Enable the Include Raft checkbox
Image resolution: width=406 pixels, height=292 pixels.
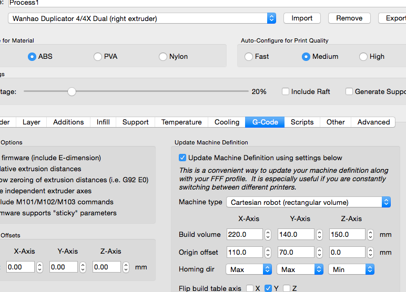coord(286,91)
